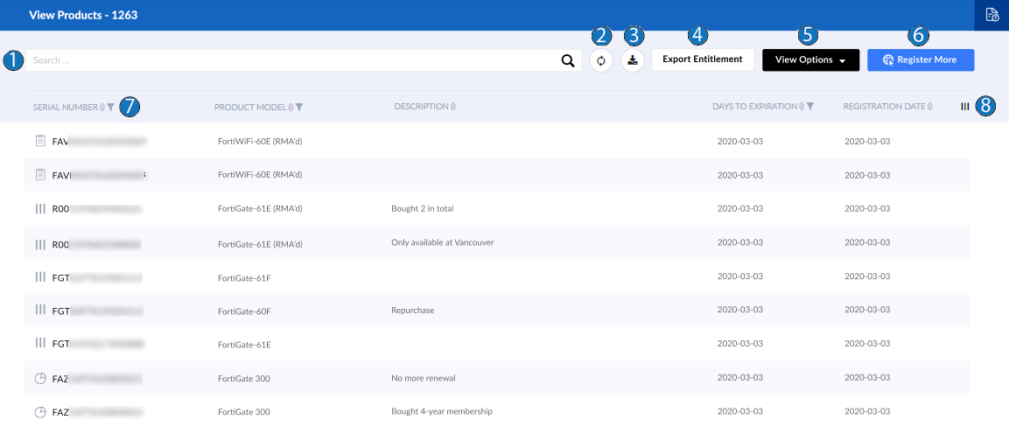Click the Register More button
Viewport: 1009px width, 427px height.
point(921,59)
